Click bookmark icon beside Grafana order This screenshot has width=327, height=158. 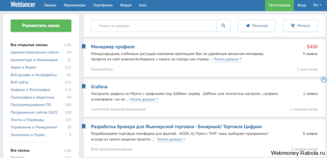click(x=84, y=86)
